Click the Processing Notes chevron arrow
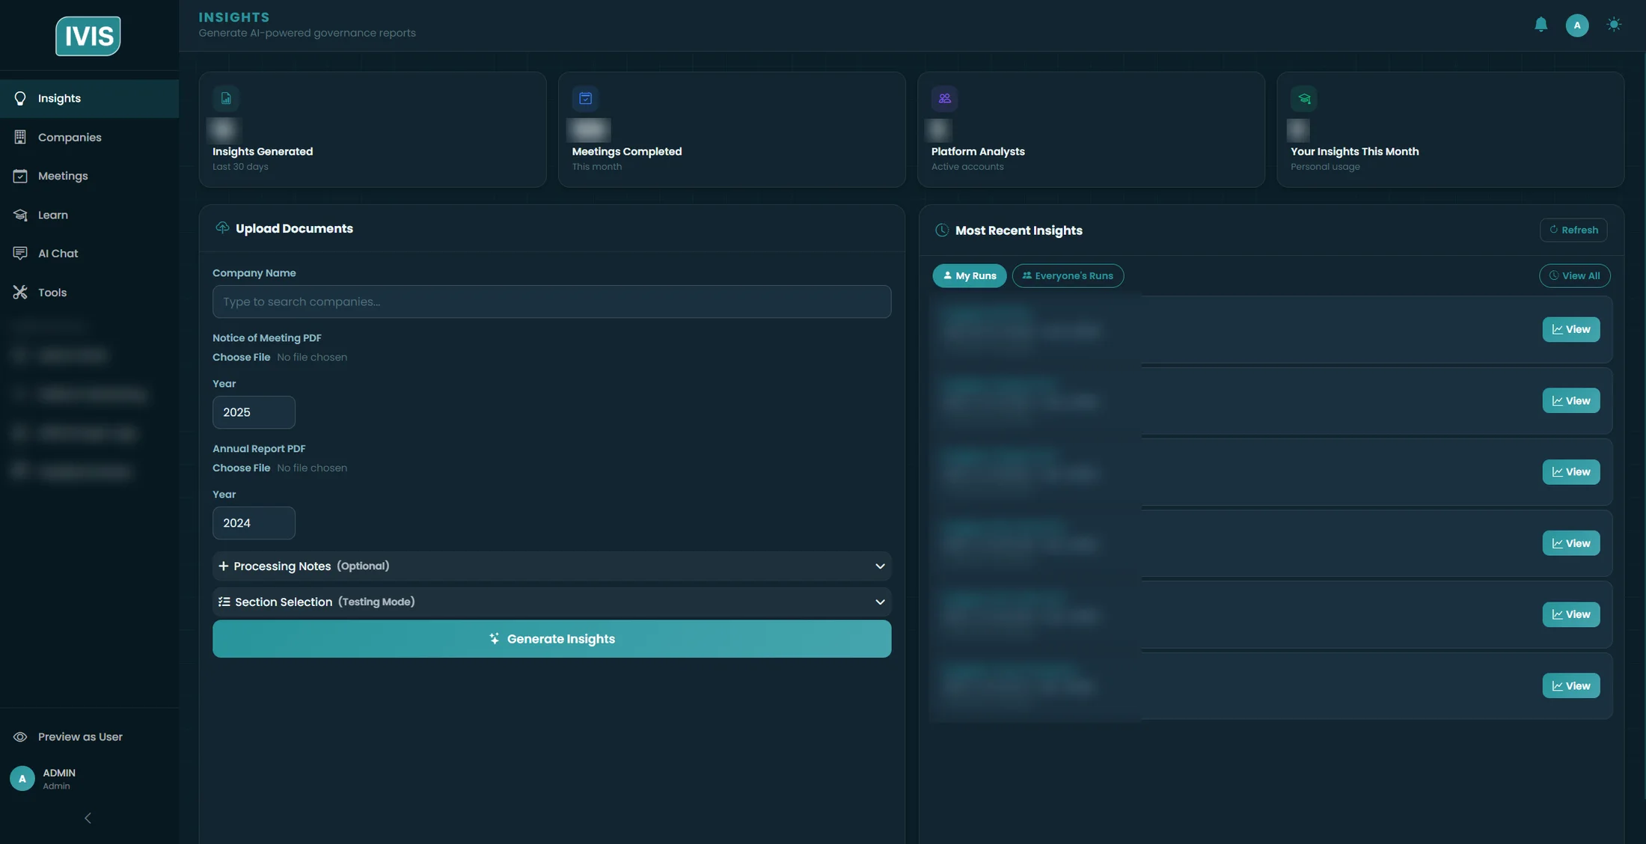The width and height of the screenshot is (1646, 844). [x=880, y=566]
